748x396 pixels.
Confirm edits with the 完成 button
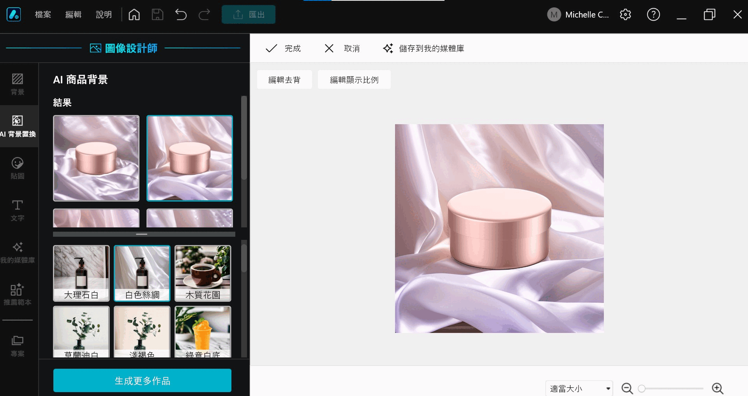pos(283,48)
